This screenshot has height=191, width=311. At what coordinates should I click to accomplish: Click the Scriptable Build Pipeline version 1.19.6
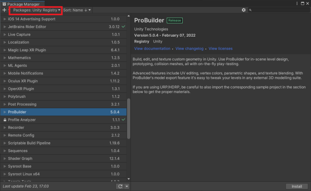(114, 143)
